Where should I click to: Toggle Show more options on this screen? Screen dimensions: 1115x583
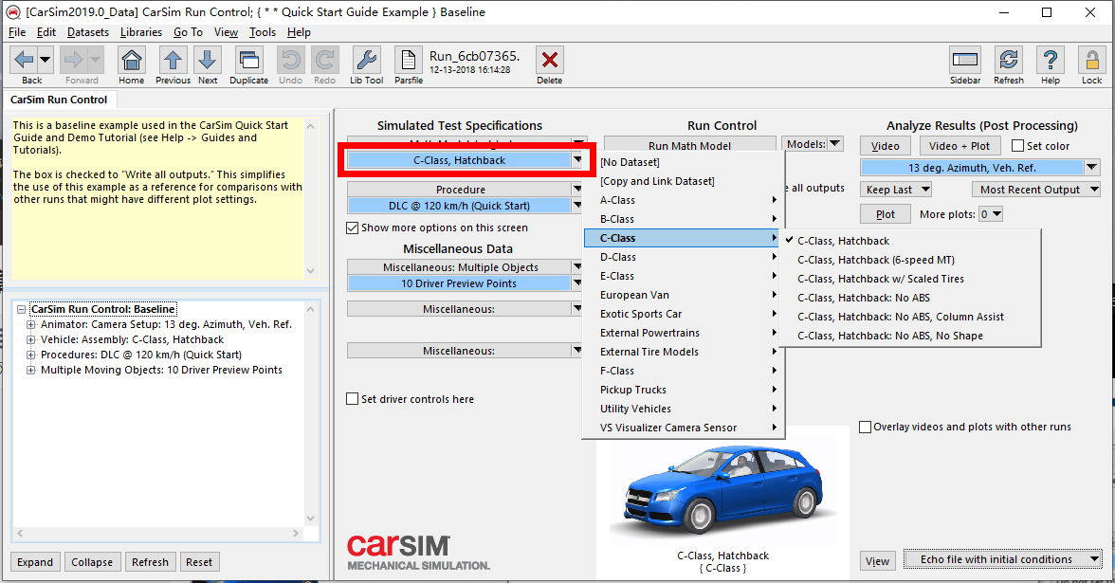(x=352, y=228)
